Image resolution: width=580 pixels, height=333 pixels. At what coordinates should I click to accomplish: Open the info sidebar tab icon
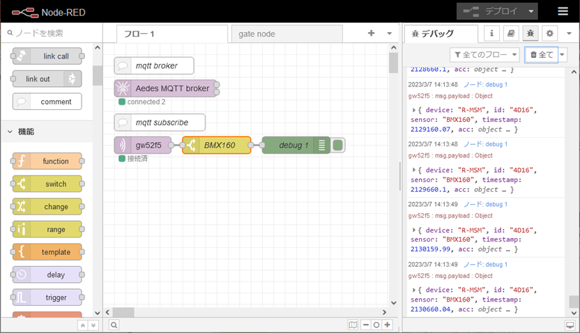491,33
